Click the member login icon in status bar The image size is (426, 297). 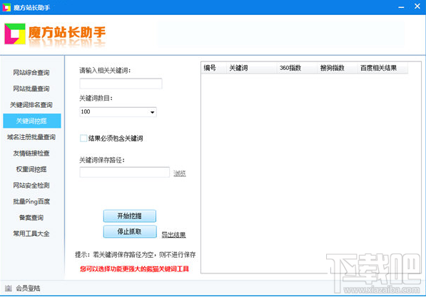pos(9,288)
